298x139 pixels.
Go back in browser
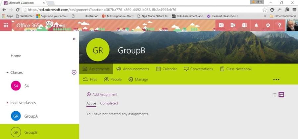[x=4, y=10]
